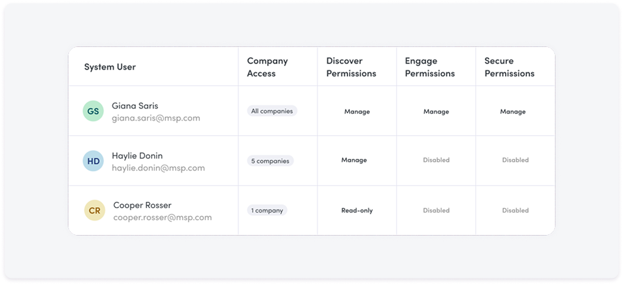Select the Discover Permissions column header

pyautogui.click(x=351, y=67)
